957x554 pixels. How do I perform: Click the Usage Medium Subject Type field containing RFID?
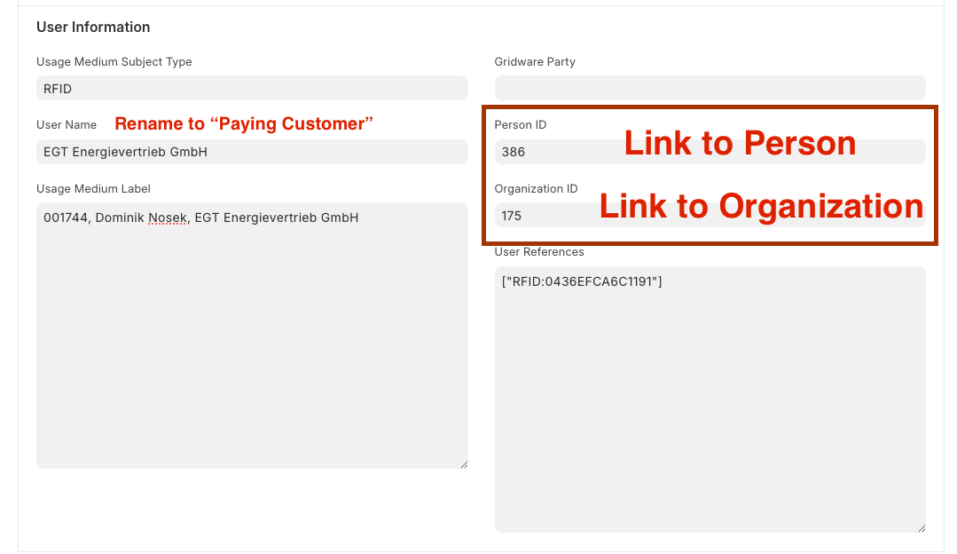coord(252,88)
